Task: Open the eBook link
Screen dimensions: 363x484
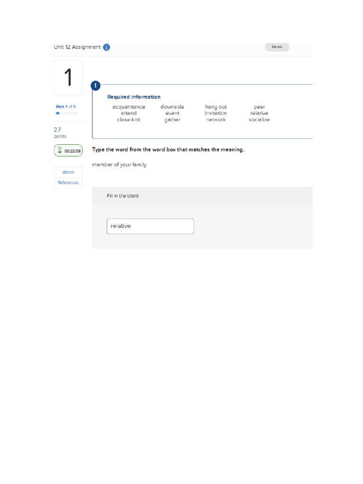Action: coord(68,172)
